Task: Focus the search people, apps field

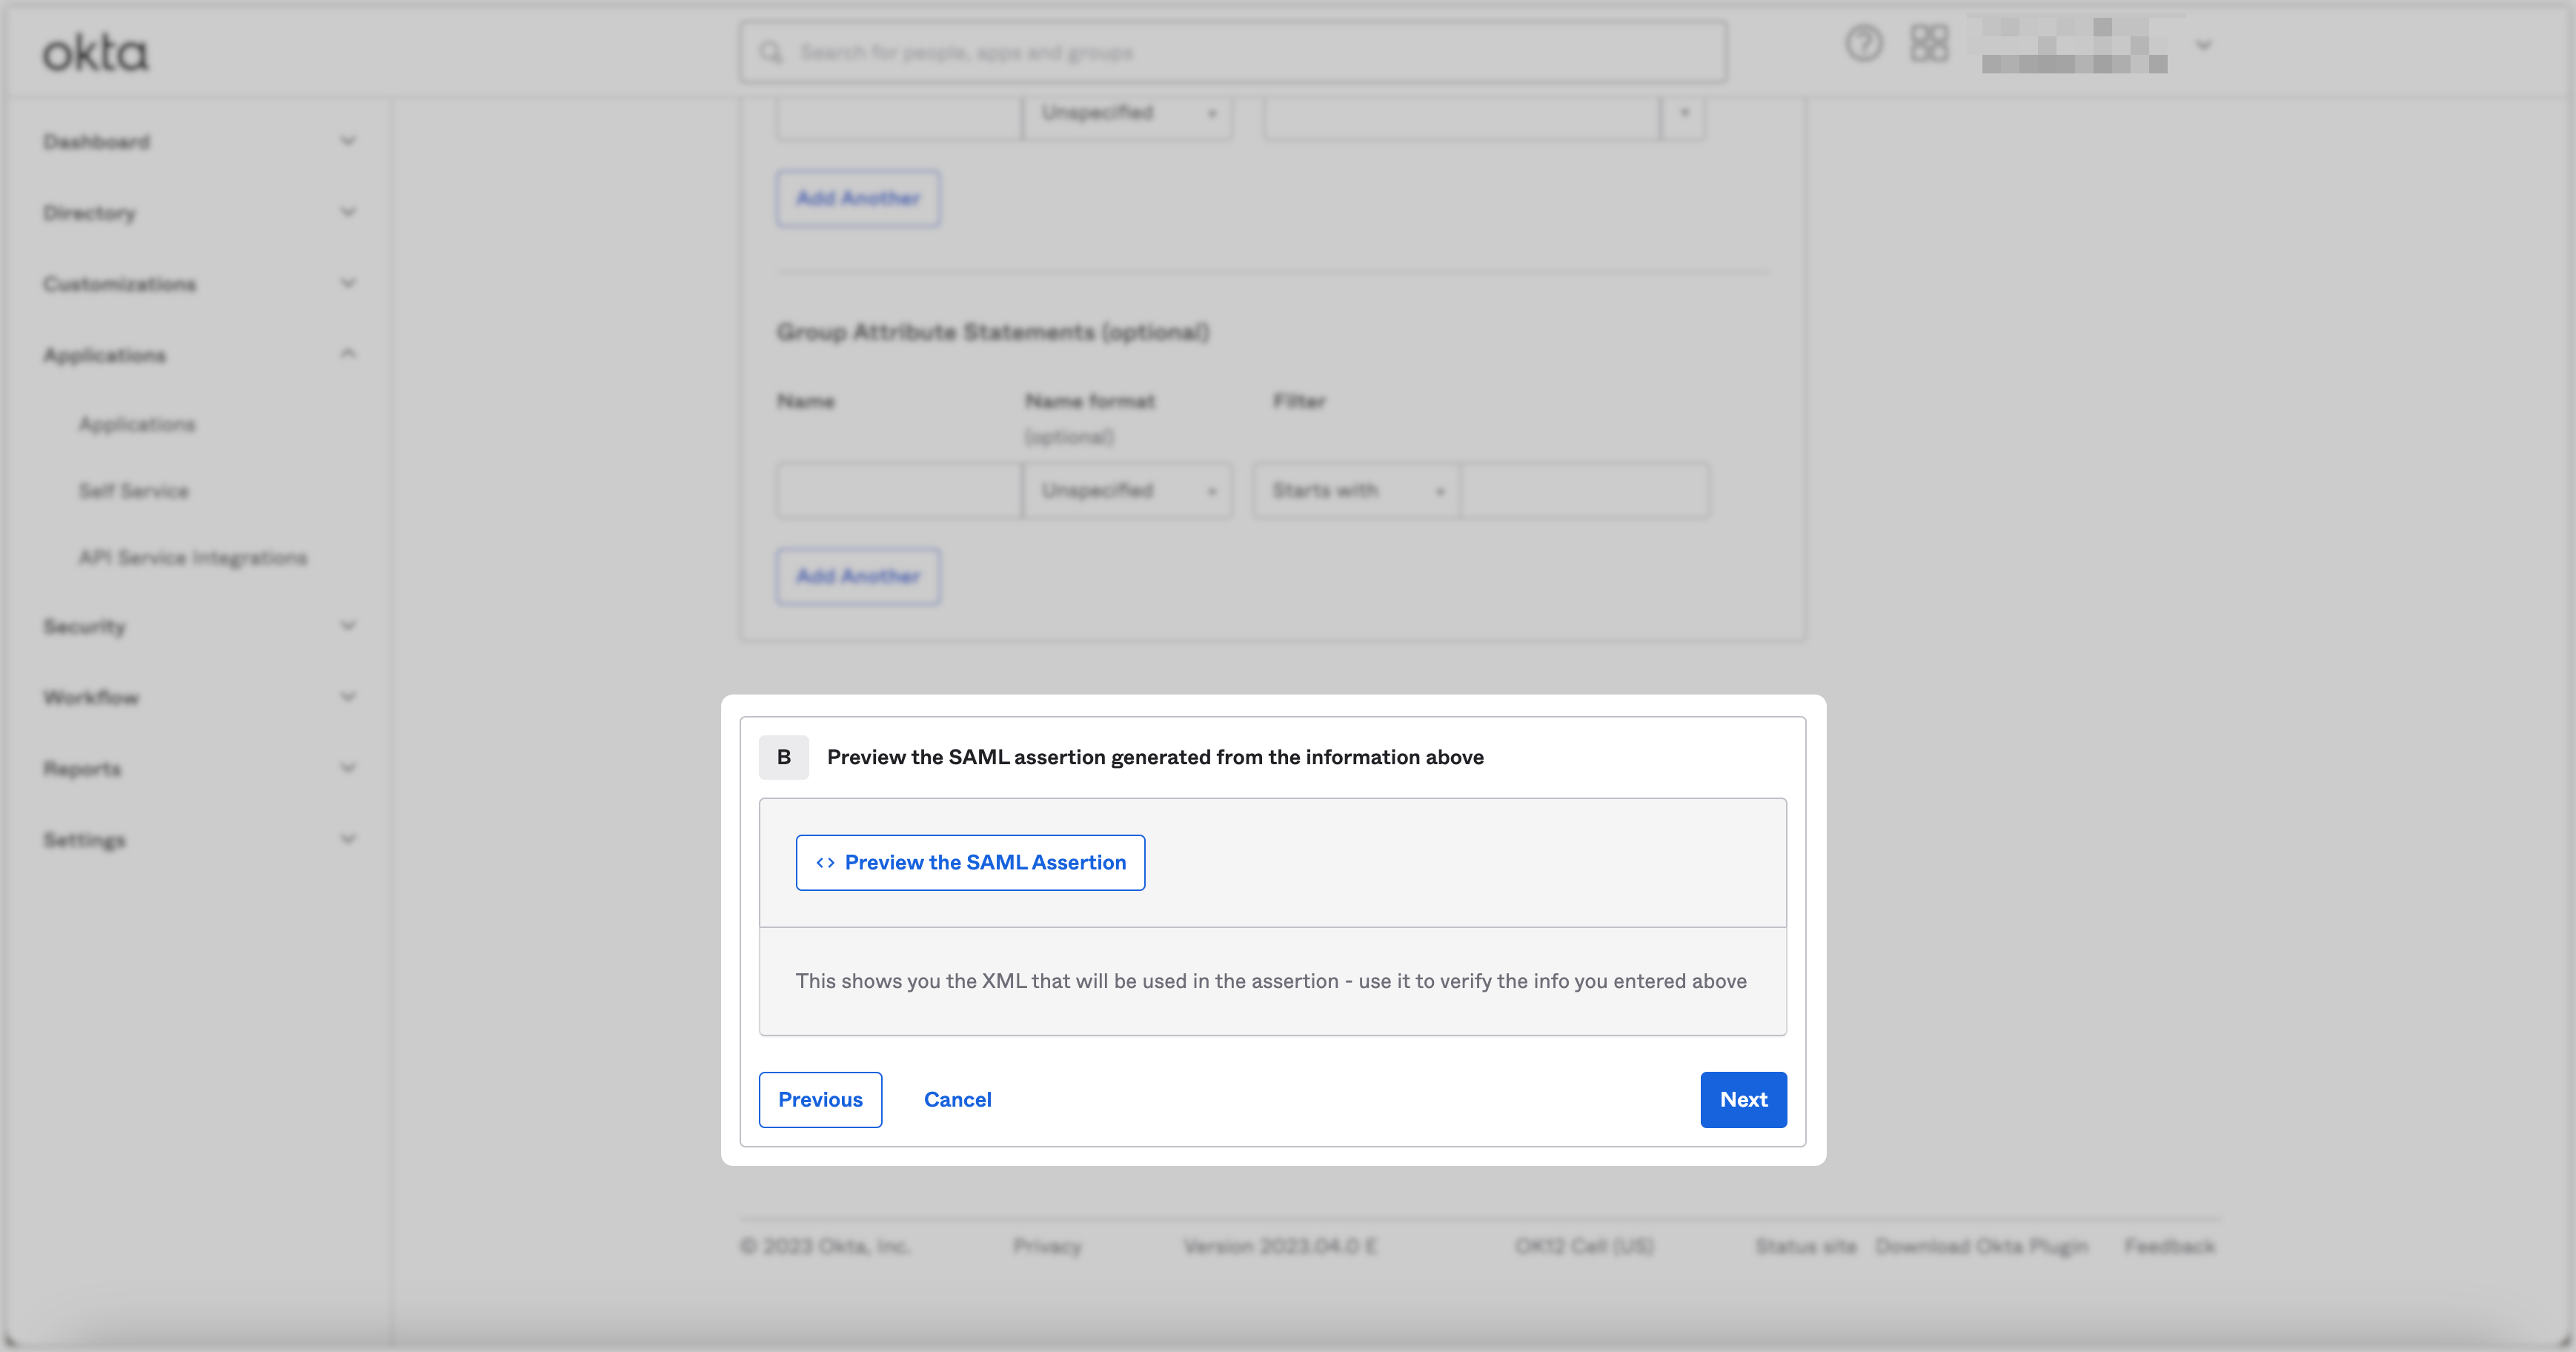Action: click(1232, 52)
